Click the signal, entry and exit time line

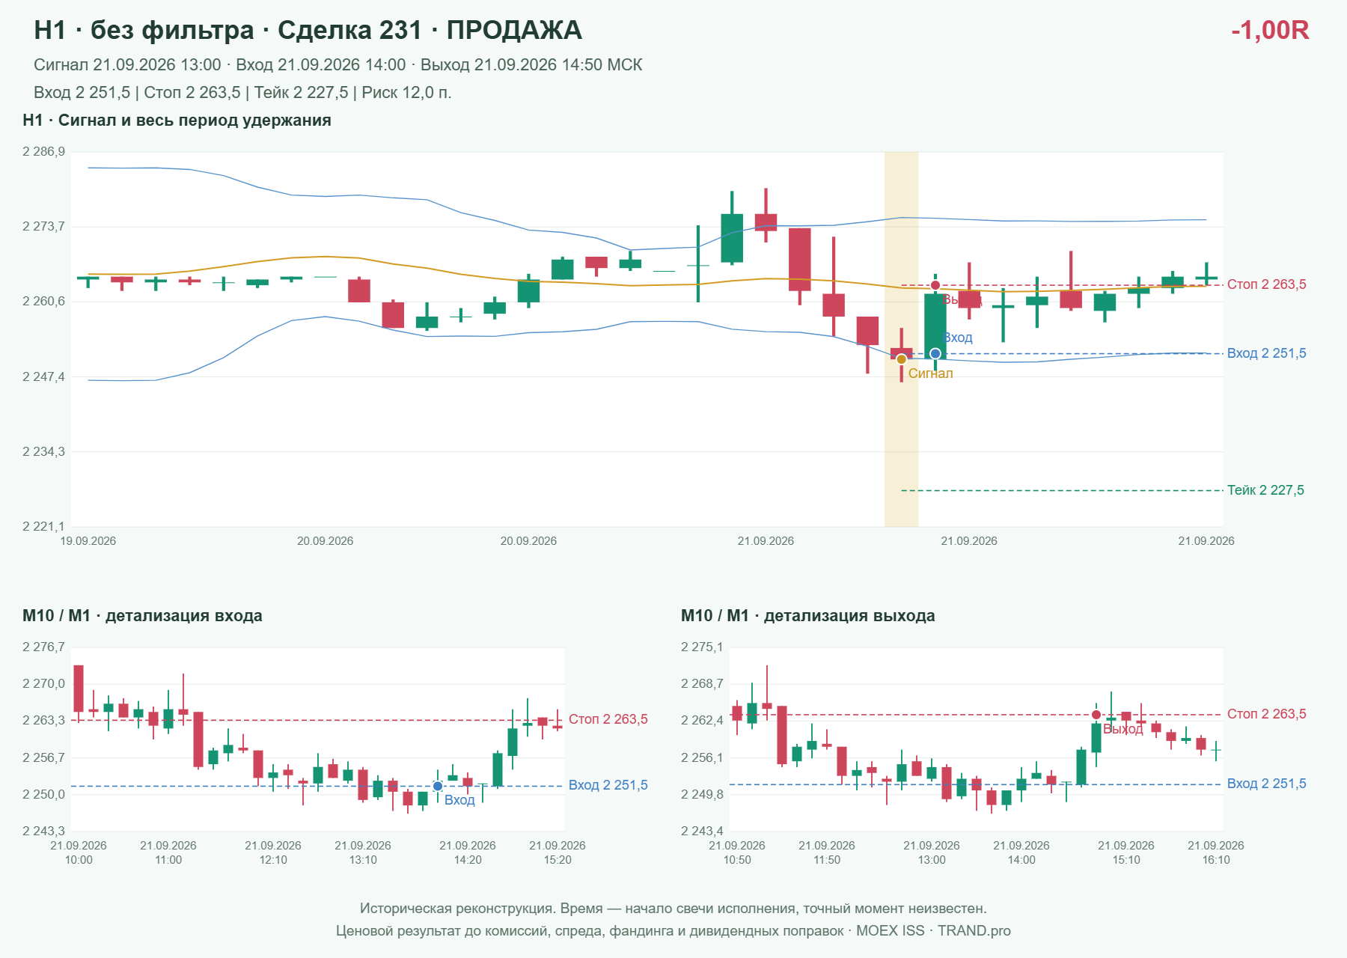[338, 65]
